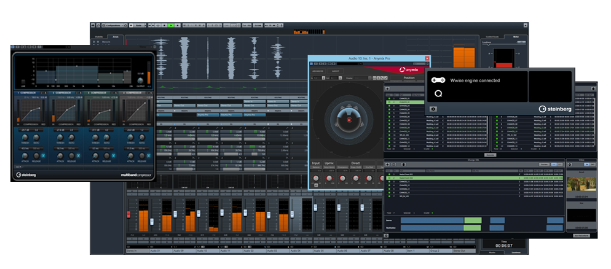This screenshot has width=611, height=269.
Task: Click the Wwise search magnifier icon
Action: 438,94
